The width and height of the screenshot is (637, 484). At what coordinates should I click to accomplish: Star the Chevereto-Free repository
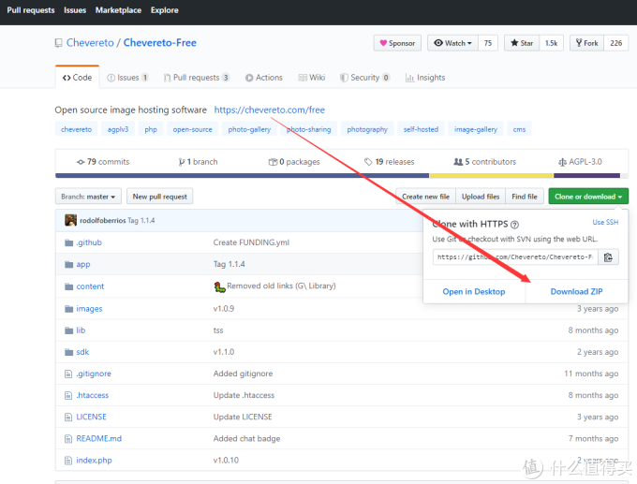(x=521, y=43)
